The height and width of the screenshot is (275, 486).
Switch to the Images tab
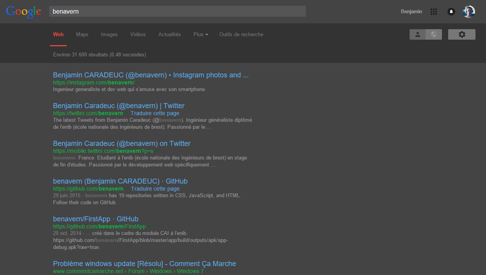point(109,34)
